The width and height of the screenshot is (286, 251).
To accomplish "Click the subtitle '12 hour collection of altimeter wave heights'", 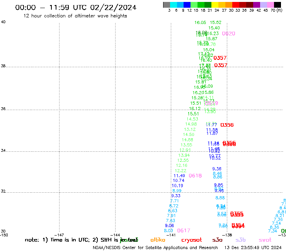I will click(x=75, y=16).
